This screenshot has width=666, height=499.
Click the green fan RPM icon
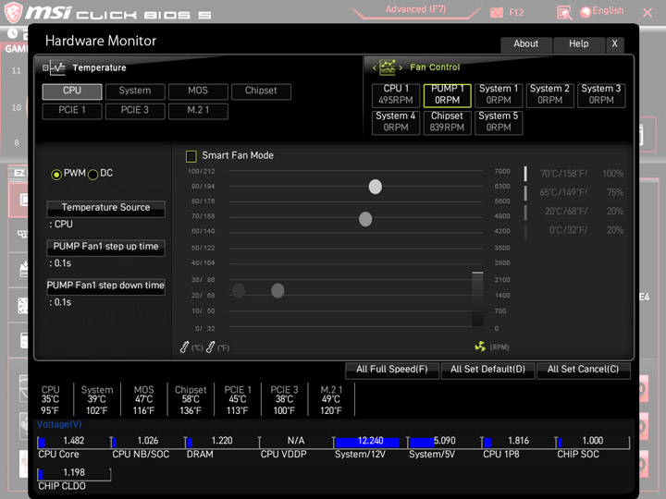[x=480, y=347]
